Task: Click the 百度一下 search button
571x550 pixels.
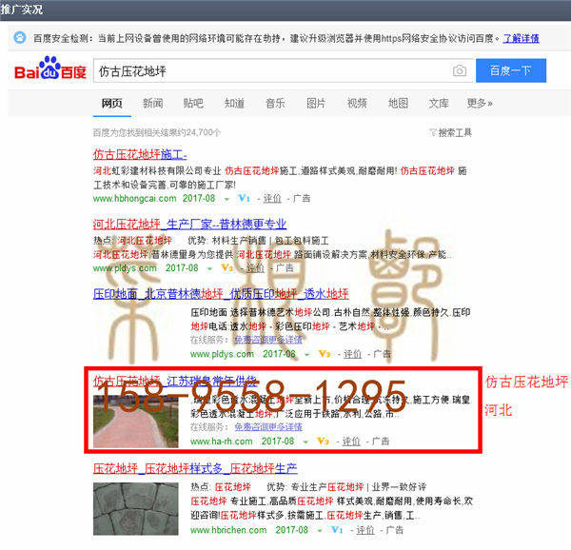Action: pyautogui.click(x=511, y=70)
